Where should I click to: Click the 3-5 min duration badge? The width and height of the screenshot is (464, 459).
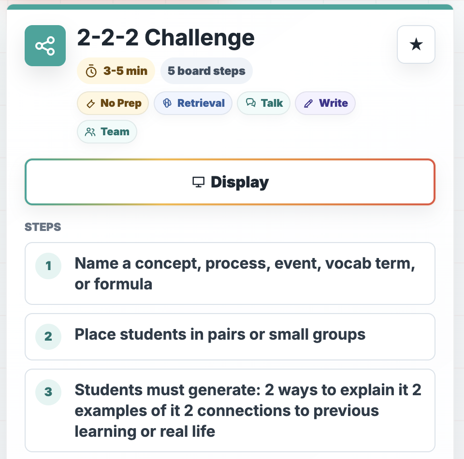116,71
